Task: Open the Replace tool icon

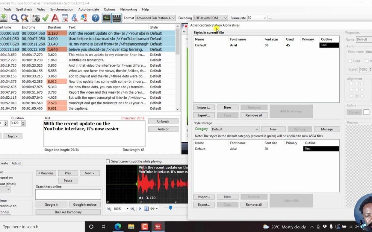Action: (x=25, y=18)
